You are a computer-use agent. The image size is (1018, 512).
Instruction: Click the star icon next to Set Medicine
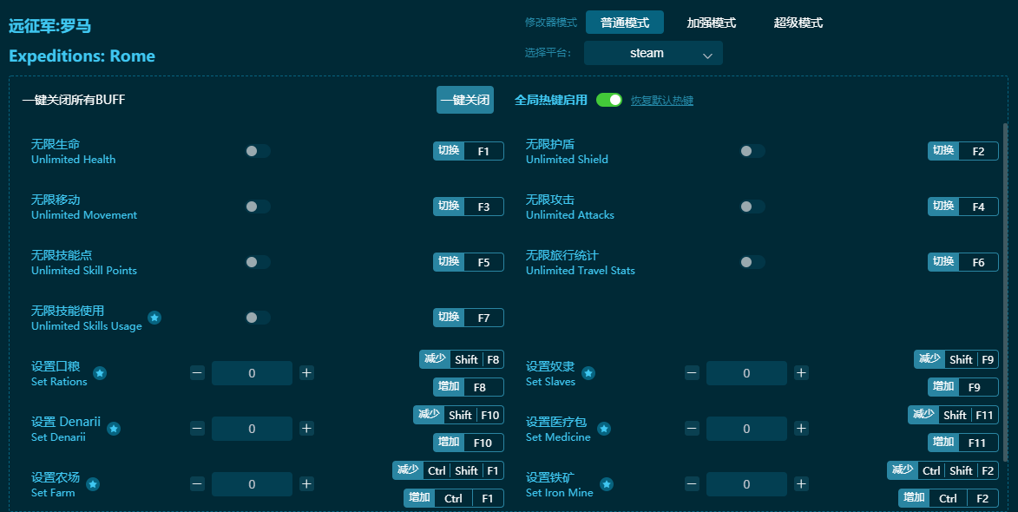(x=604, y=429)
